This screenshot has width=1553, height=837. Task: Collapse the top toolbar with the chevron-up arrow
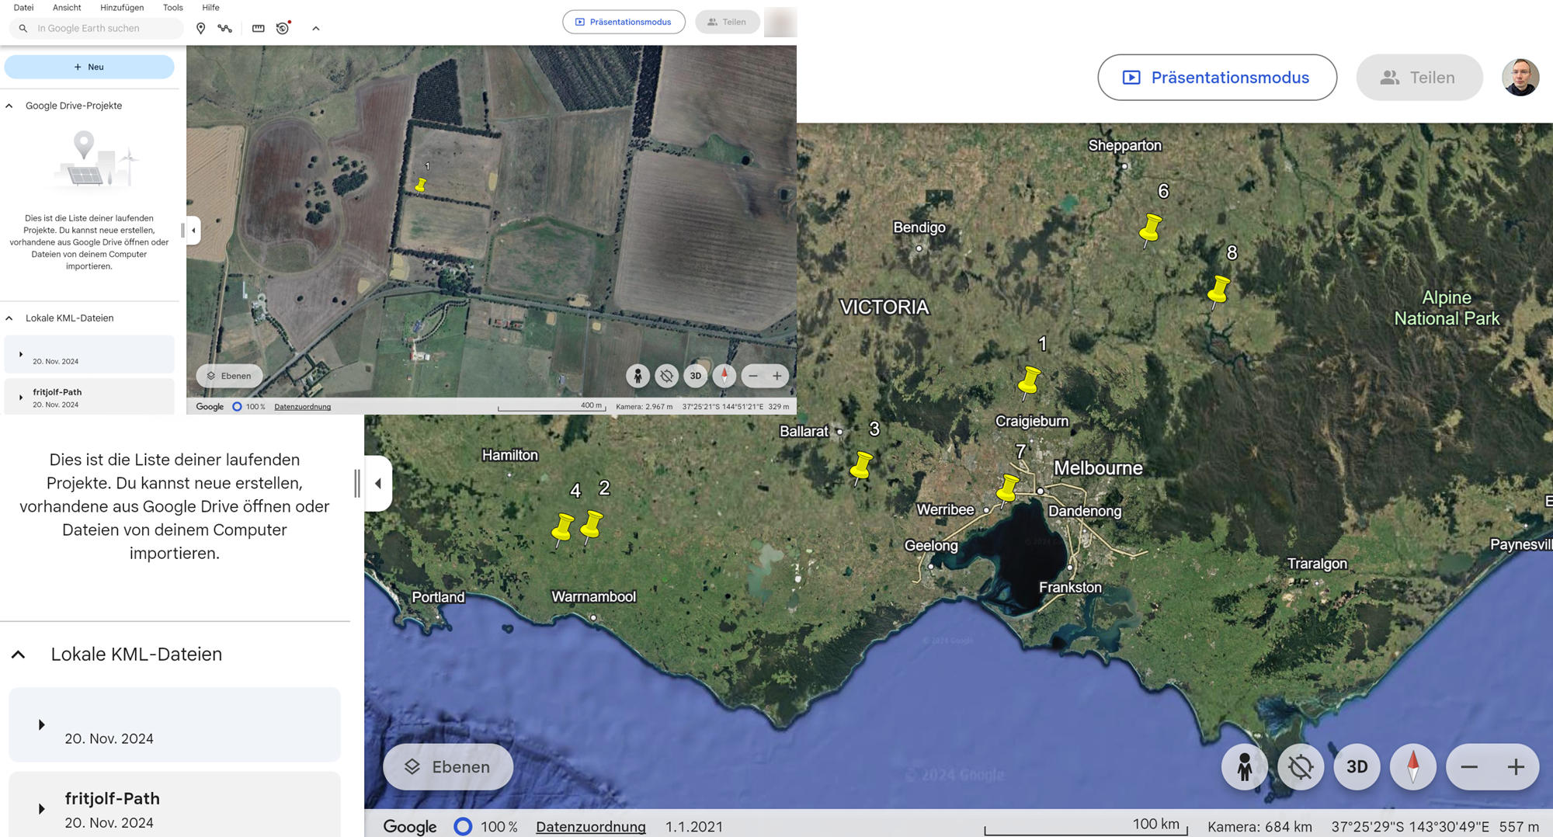pyautogui.click(x=315, y=29)
